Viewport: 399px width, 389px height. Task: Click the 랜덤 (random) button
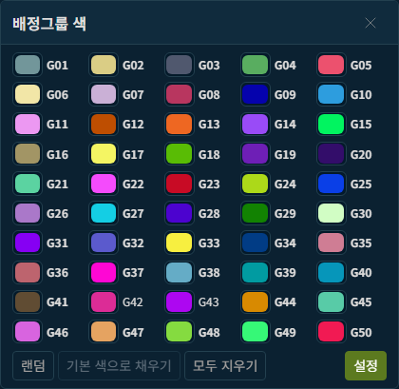[33, 365]
